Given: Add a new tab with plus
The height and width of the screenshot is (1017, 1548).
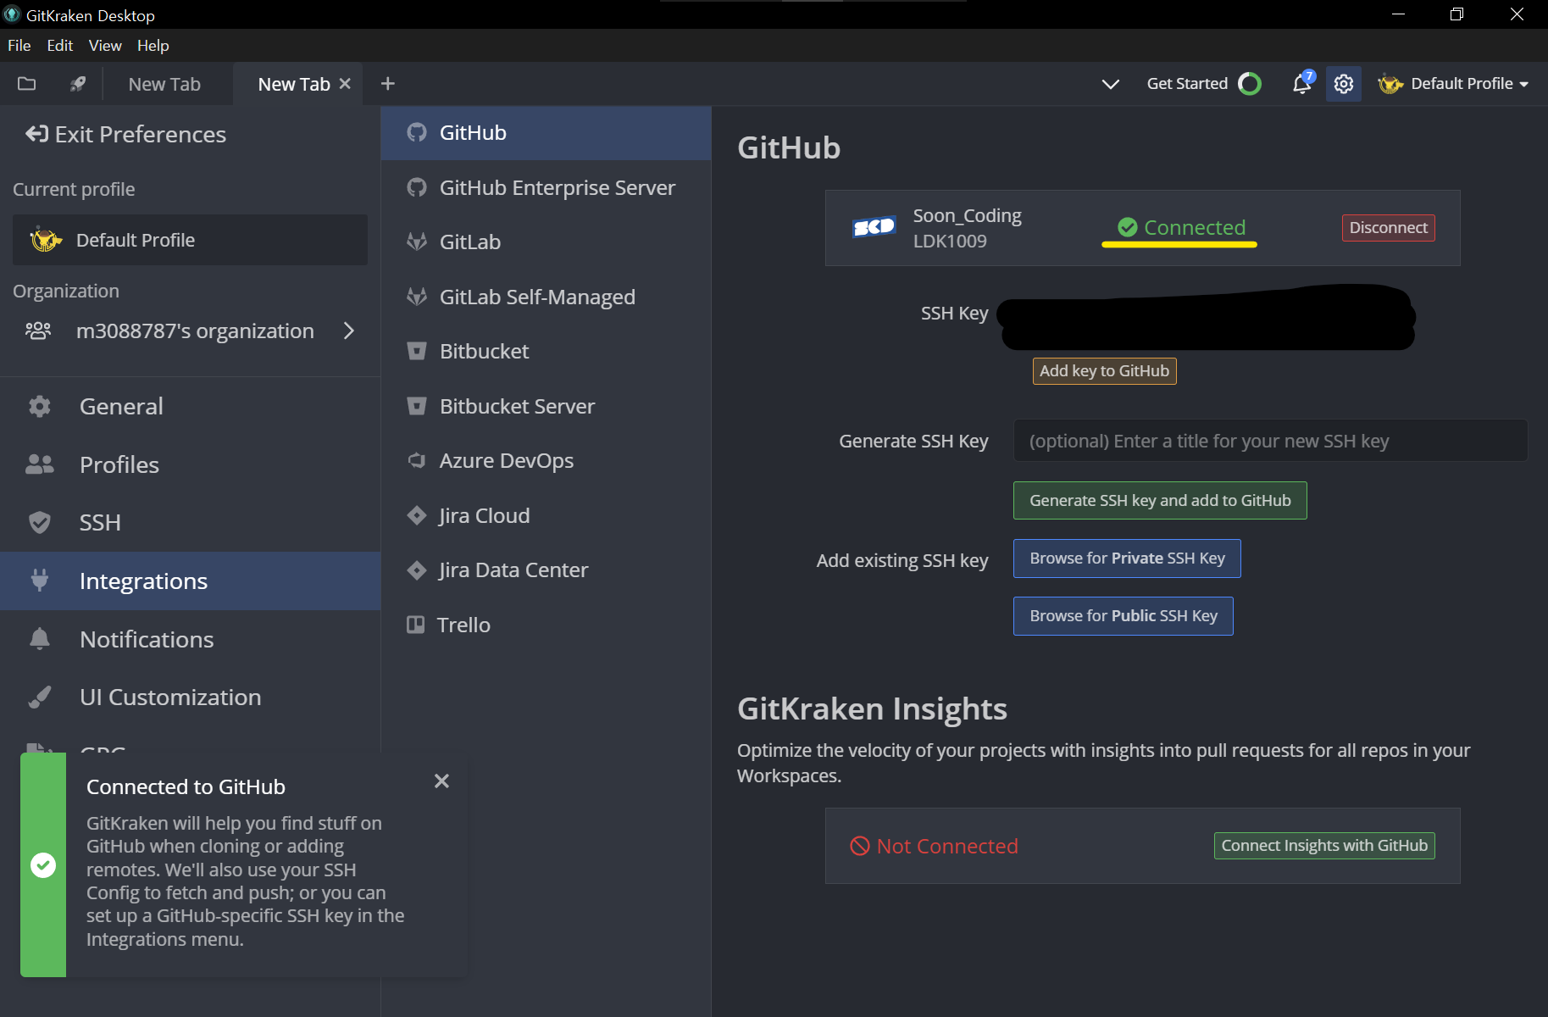Looking at the screenshot, I should pos(388,84).
